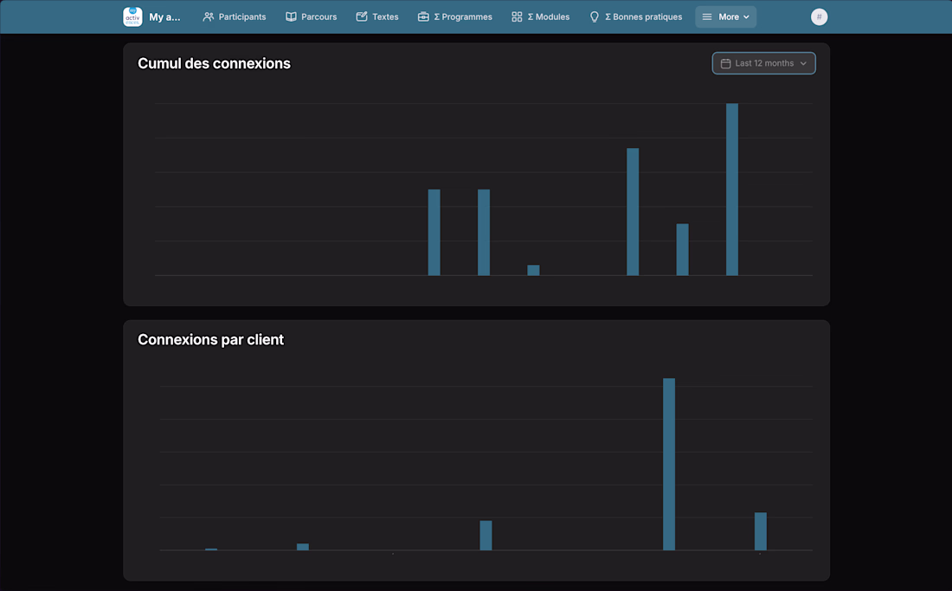Click the Participants people icon
This screenshot has height=591, width=952.
(x=209, y=16)
